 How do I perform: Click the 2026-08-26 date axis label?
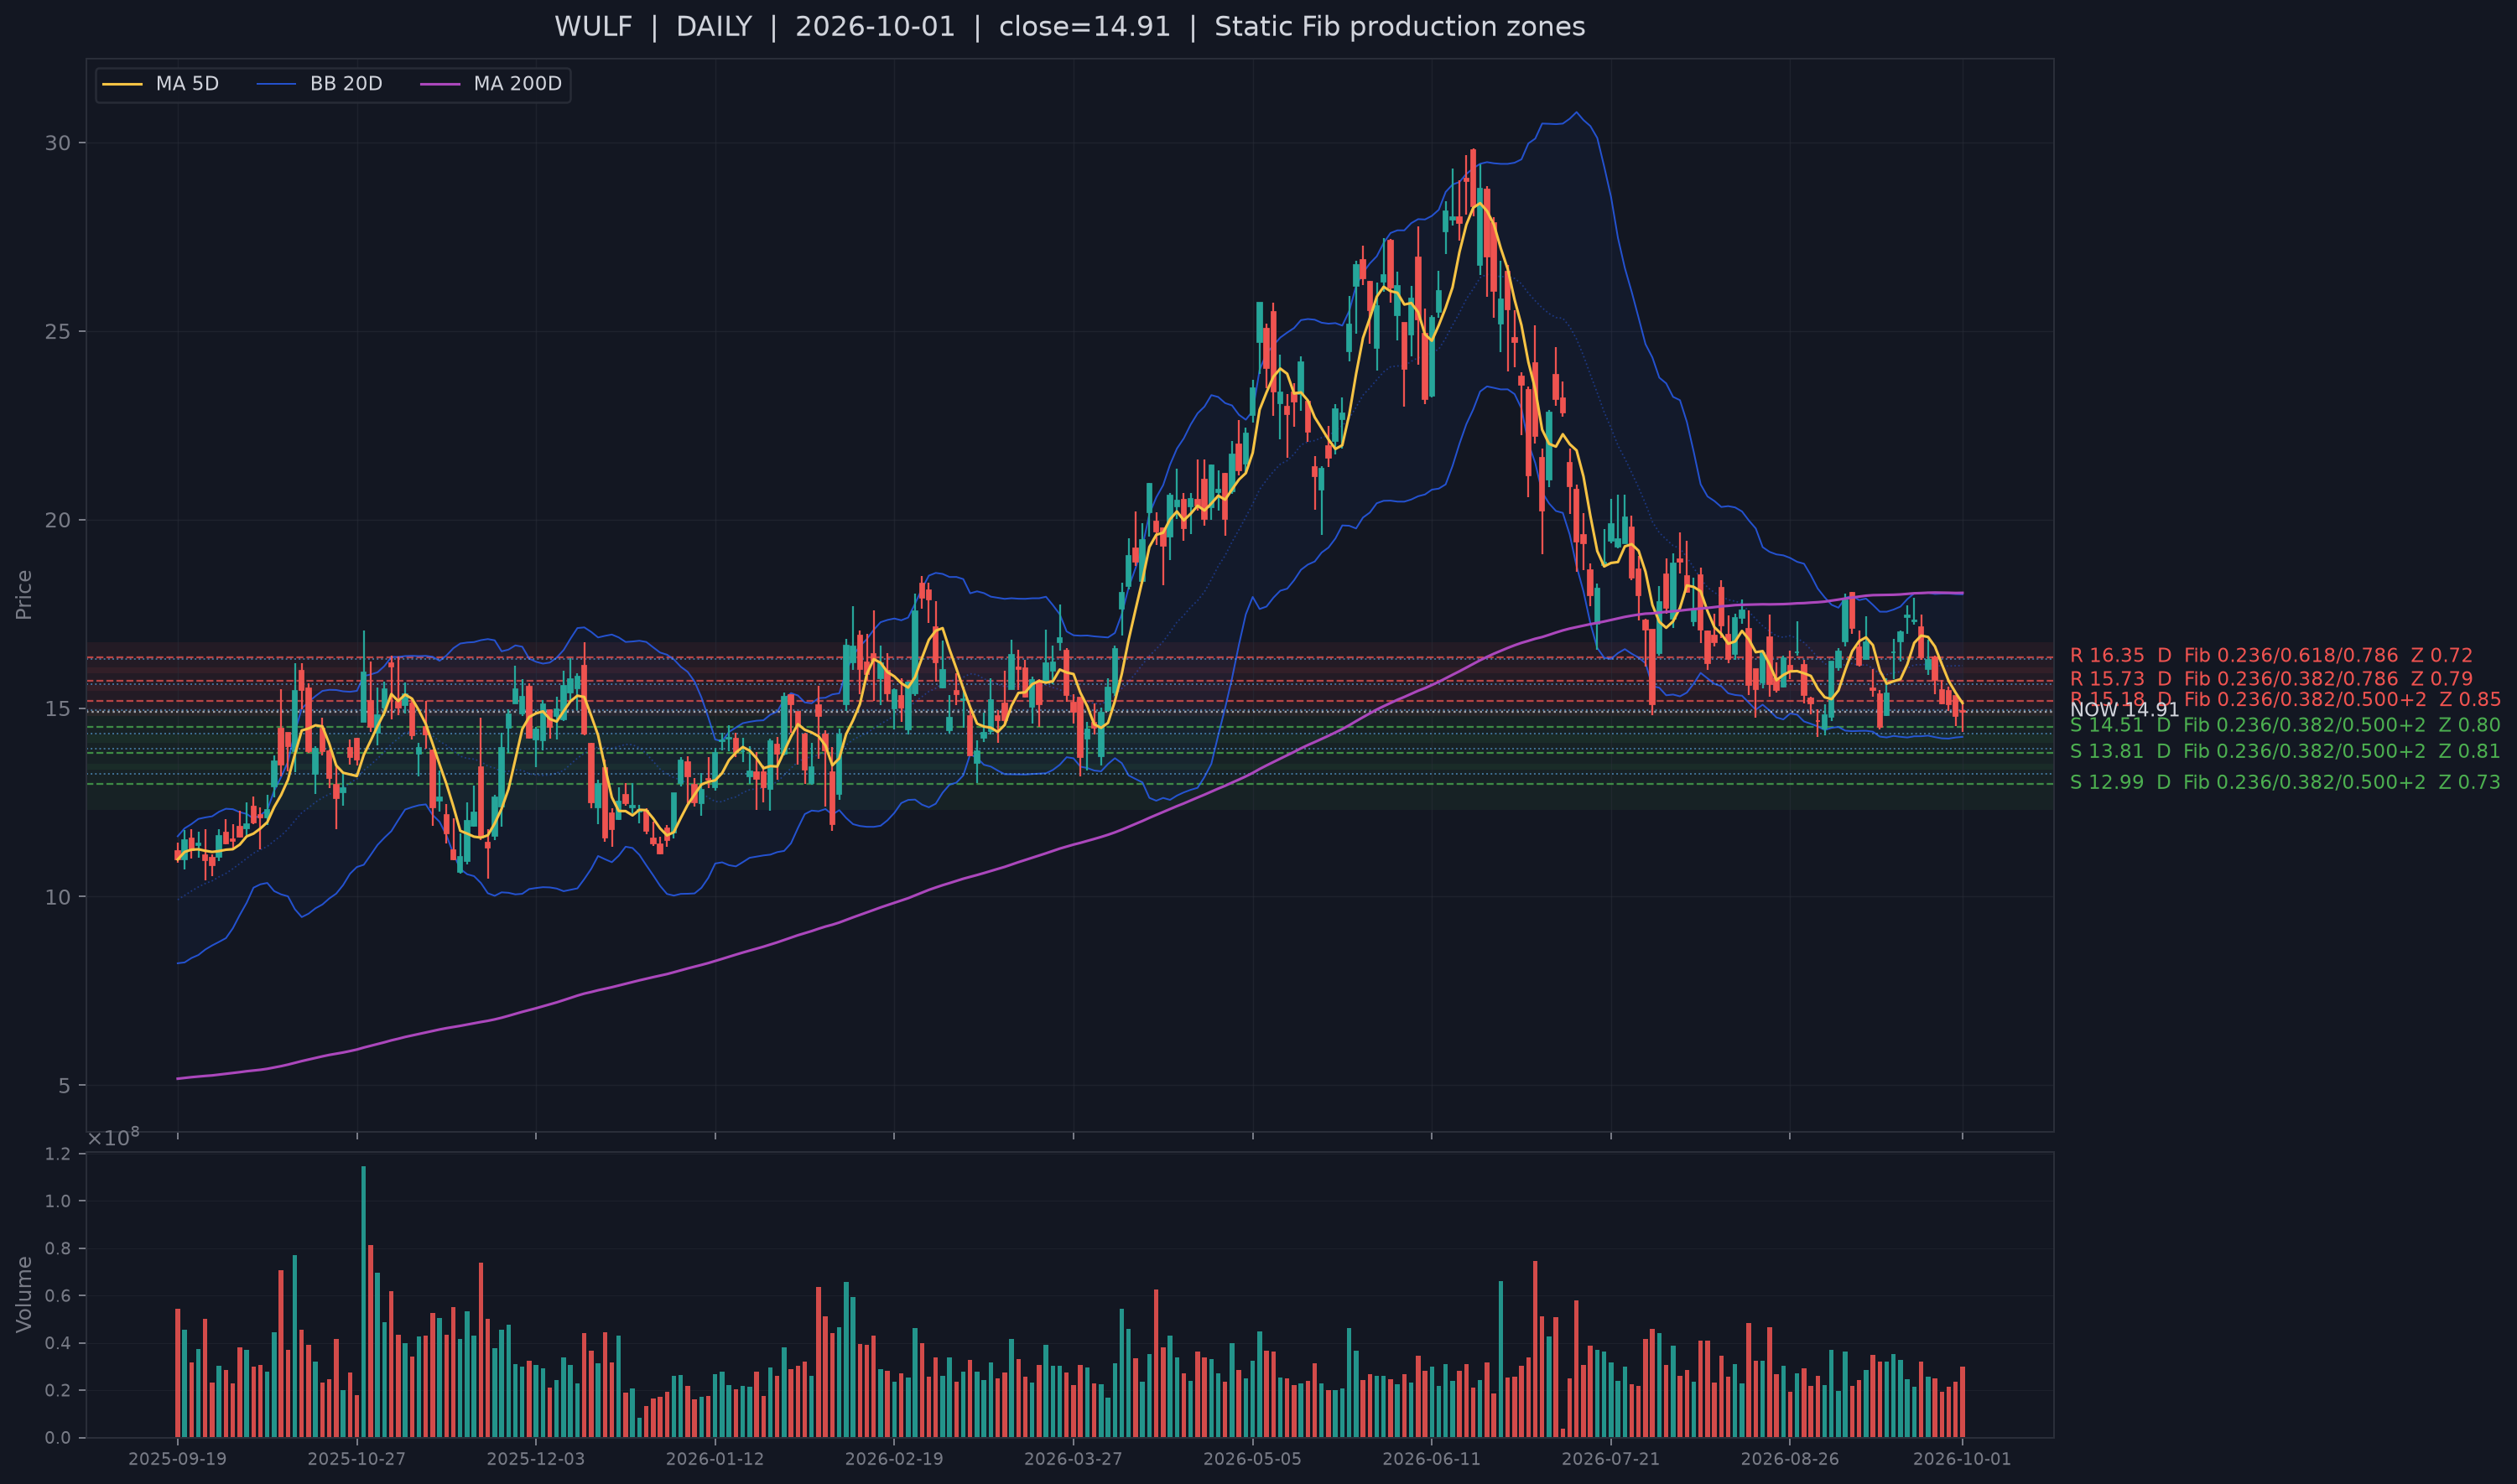click(x=1790, y=1459)
